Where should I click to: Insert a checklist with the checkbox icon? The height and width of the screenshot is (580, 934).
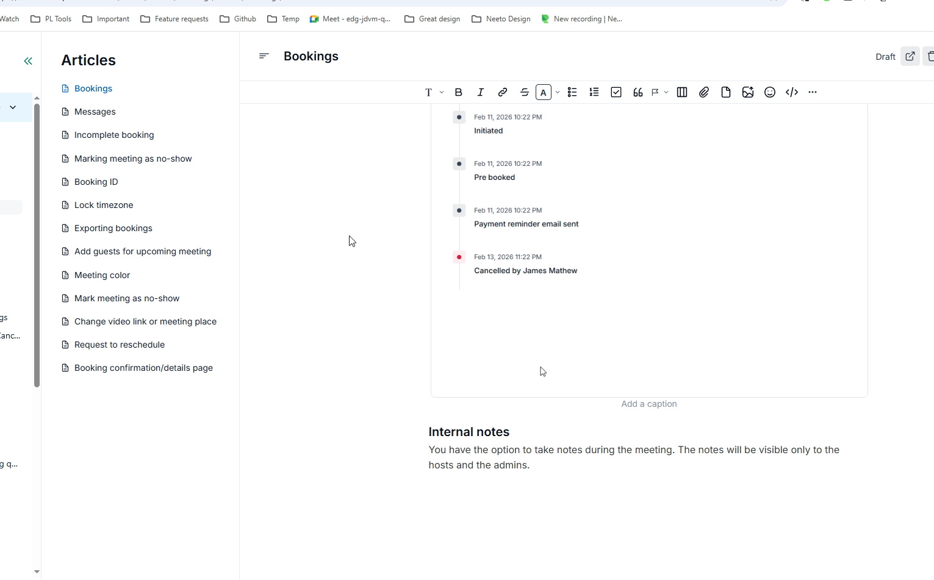click(616, 92)
